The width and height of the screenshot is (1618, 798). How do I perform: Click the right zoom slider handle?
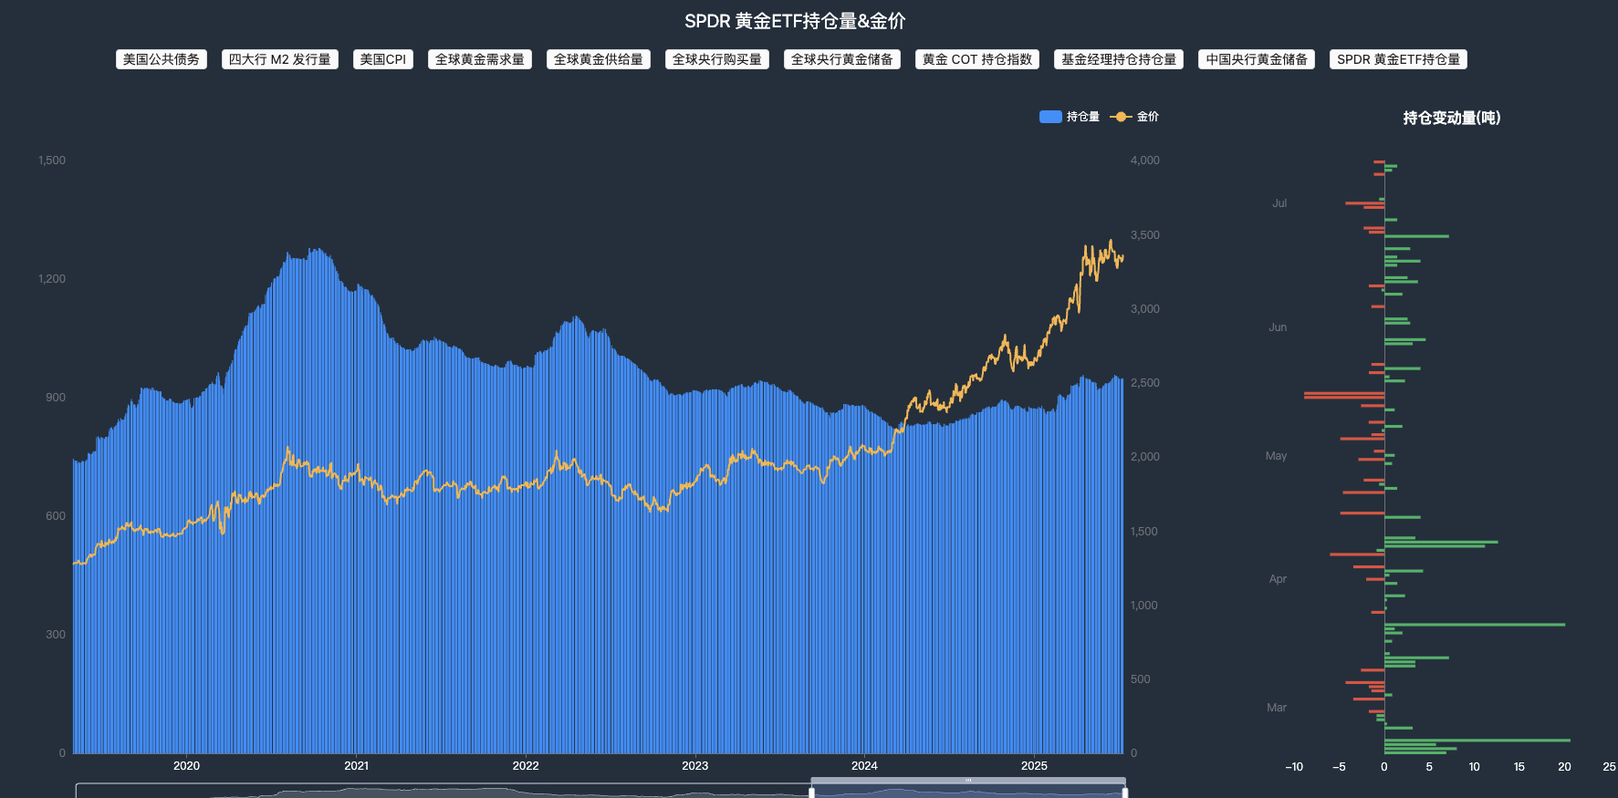pos(1124,793)
